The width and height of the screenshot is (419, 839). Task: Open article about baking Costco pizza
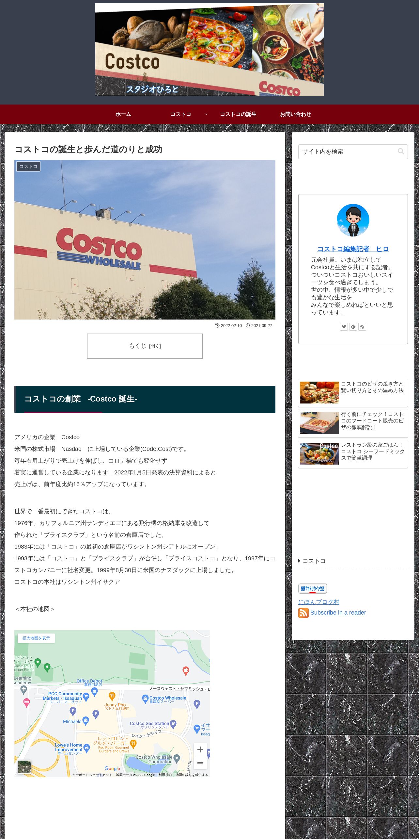[x=353, y=393]
